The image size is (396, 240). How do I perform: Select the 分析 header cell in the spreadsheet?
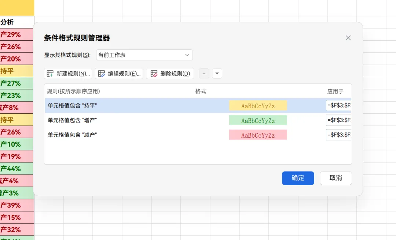pos(16,22)
